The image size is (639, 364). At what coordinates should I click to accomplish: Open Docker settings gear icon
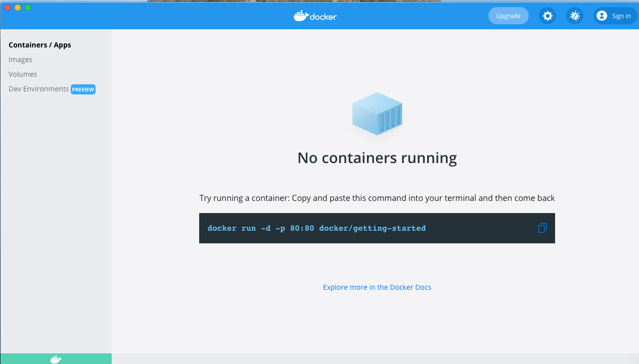(547, 16)
